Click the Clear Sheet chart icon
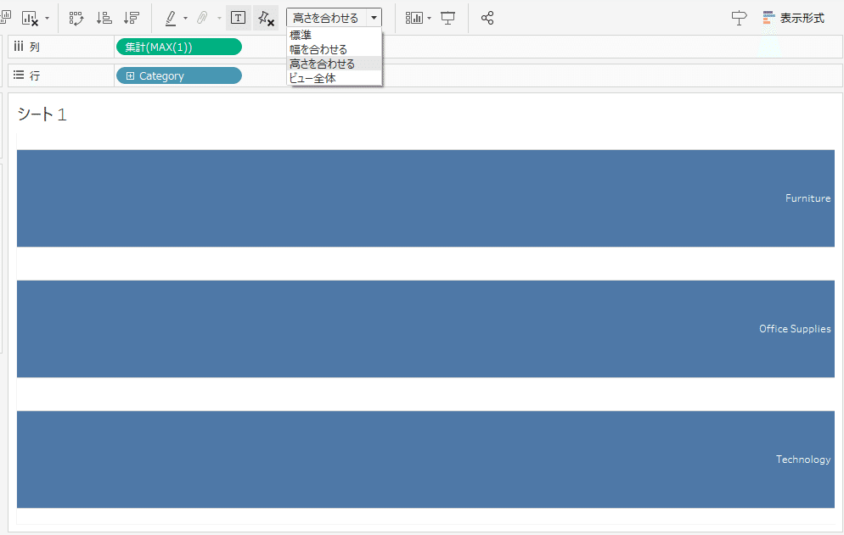Screen dimensions: 844x535 [30, 19]
